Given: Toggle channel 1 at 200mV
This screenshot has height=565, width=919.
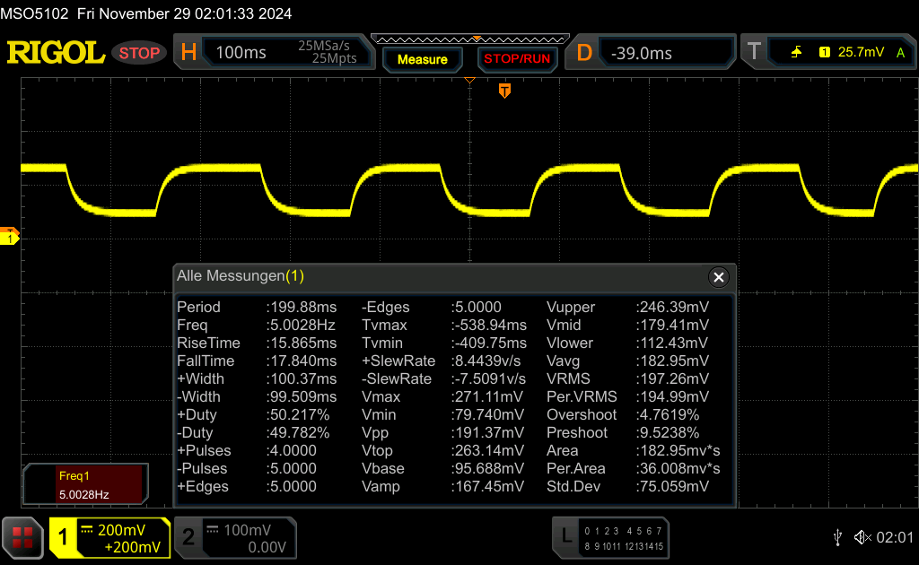Looking at the screenshot, I should point(109,538).
